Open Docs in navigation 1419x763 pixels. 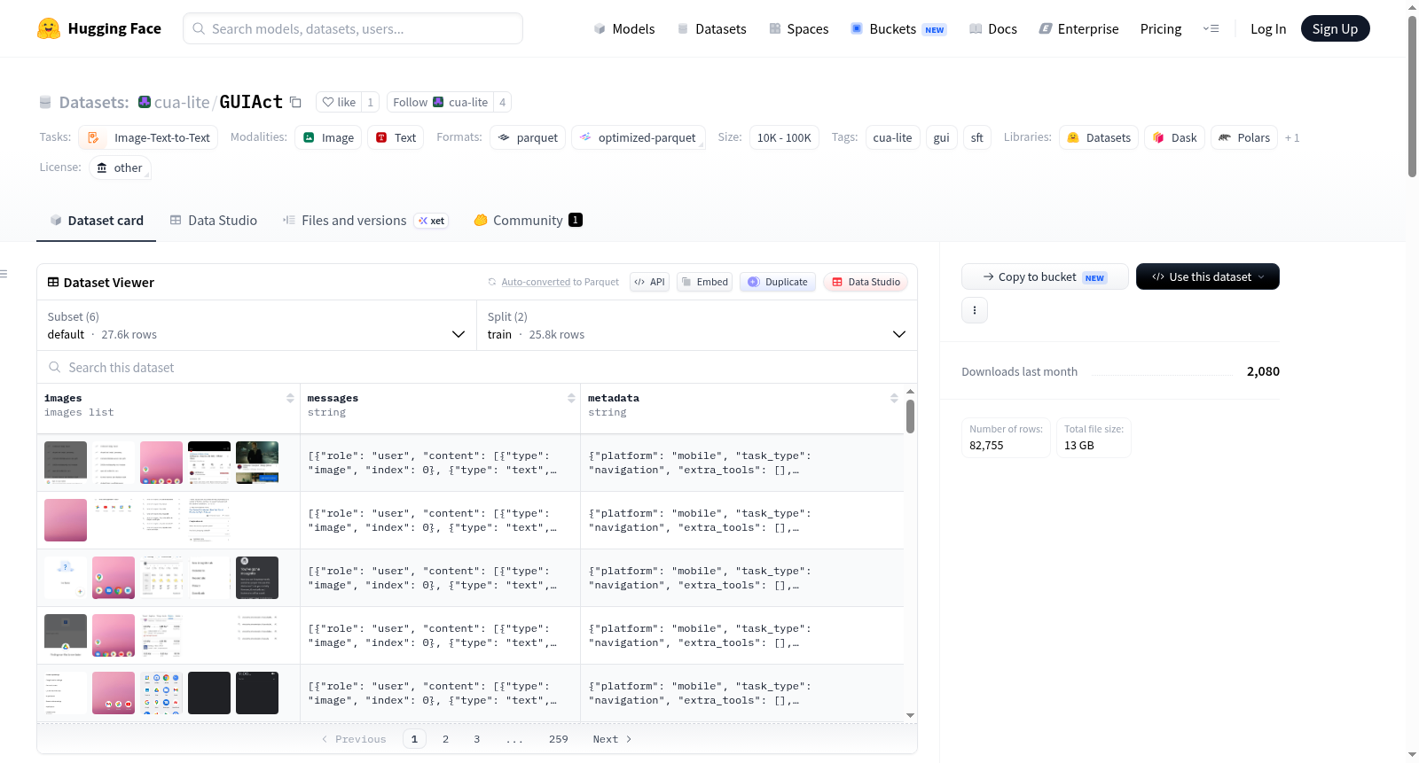[x=993, y=28]
